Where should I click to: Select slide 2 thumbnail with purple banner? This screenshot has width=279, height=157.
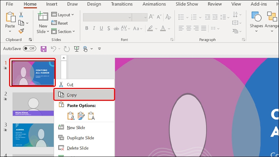(33, 104)
